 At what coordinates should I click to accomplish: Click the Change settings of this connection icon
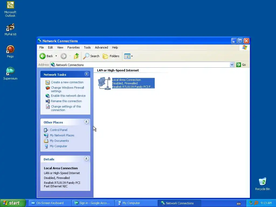(47, 107)
